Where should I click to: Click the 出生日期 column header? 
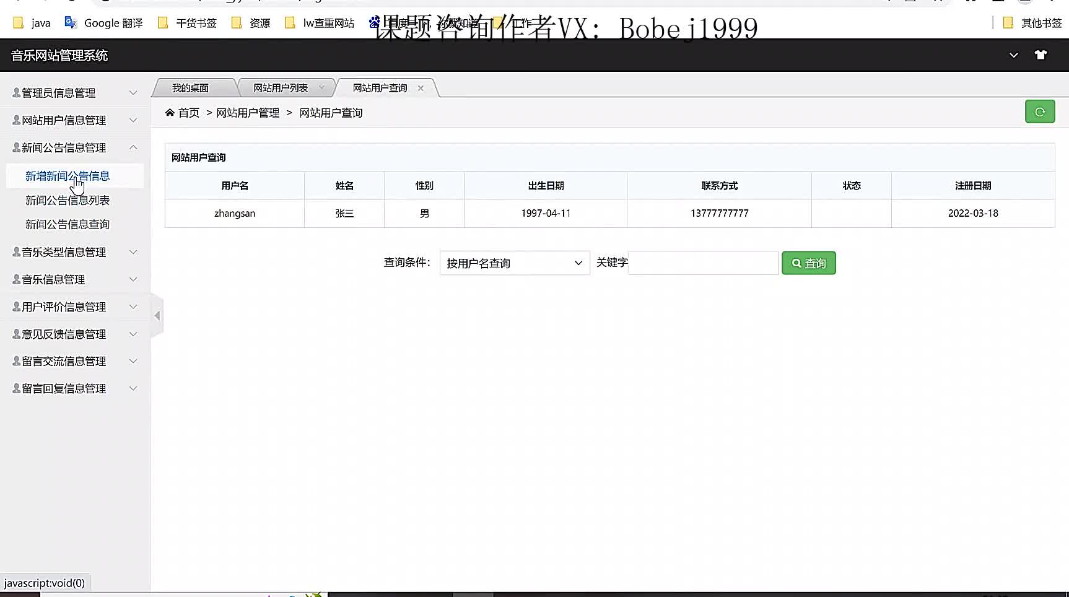(546, 186)
